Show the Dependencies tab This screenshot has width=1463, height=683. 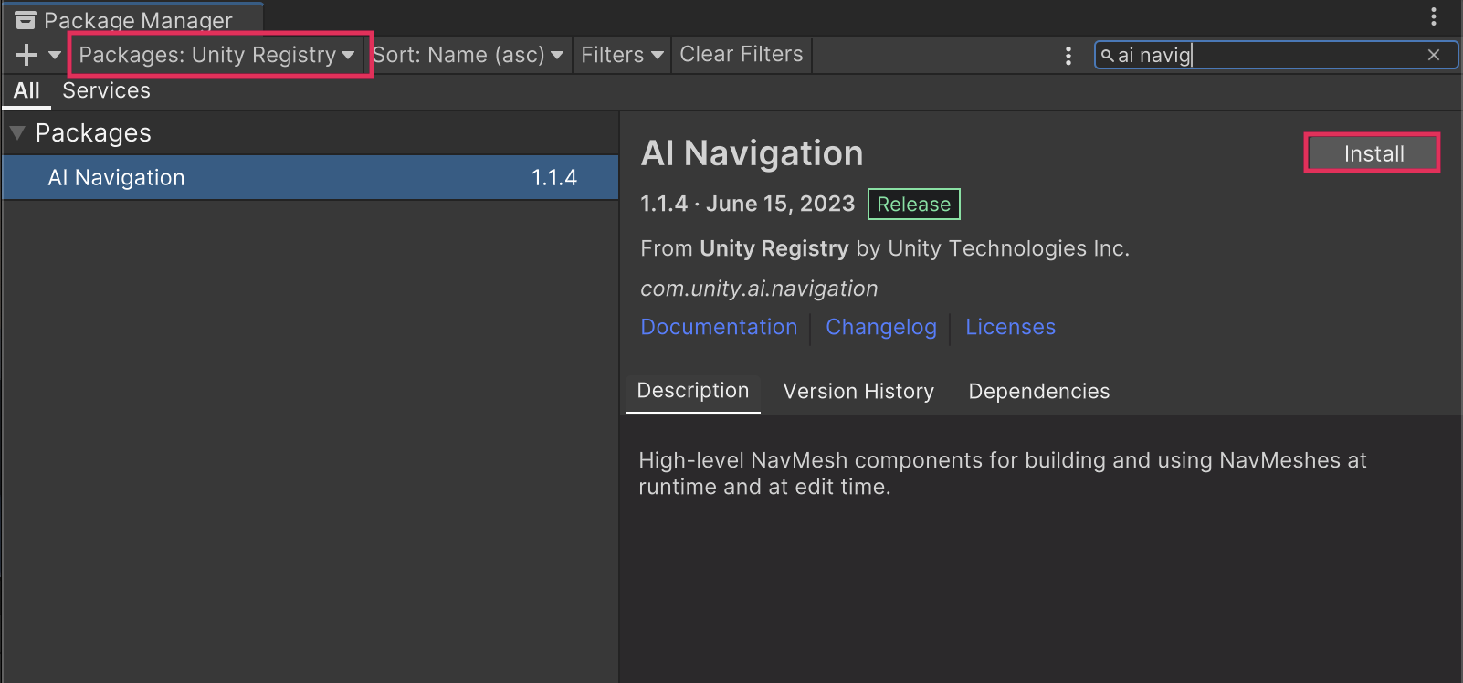(x=1038, y=391)
